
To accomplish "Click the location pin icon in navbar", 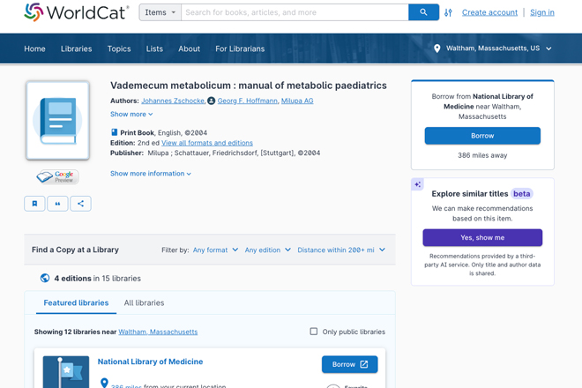I will click(437, 48).
